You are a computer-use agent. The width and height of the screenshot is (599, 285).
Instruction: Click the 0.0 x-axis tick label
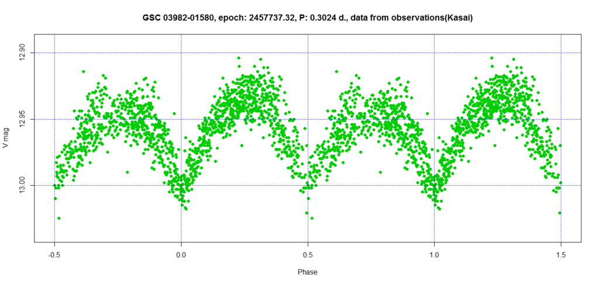pos(181,253)
